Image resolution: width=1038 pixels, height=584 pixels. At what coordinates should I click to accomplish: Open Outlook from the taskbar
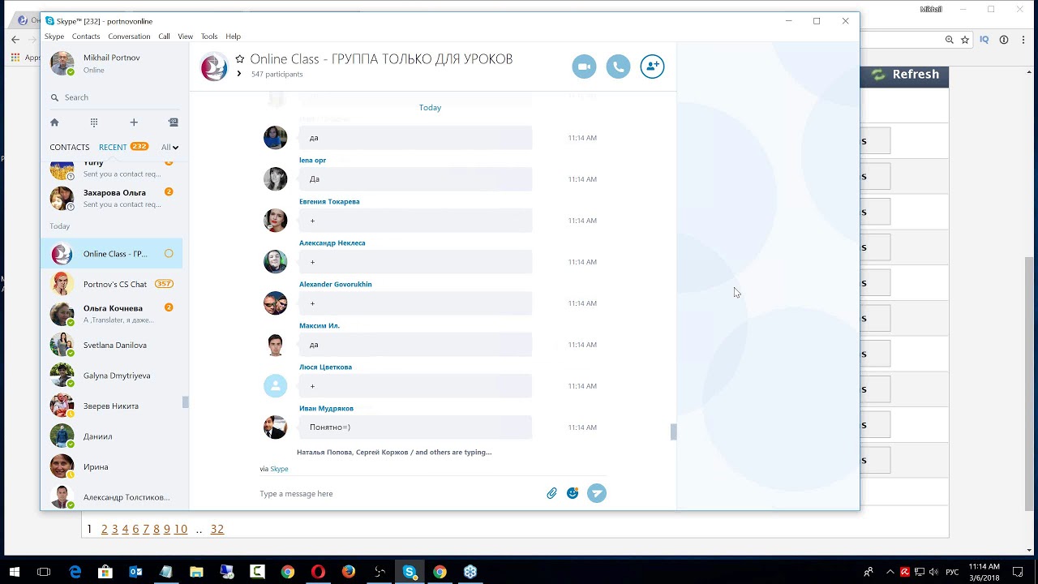(x=135, y=572)
